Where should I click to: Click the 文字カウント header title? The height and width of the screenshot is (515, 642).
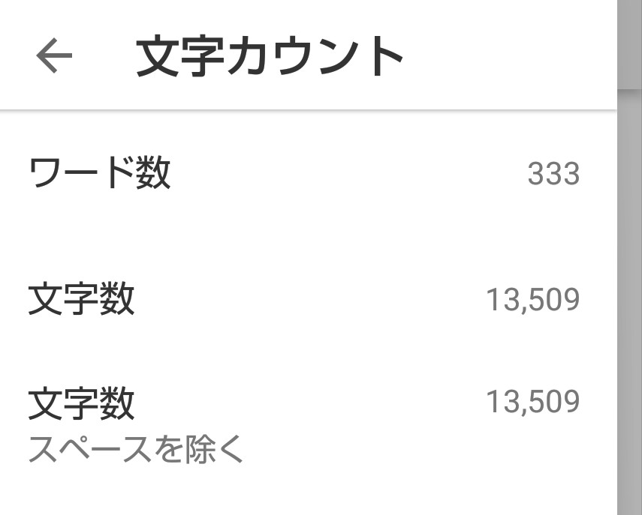270,57
